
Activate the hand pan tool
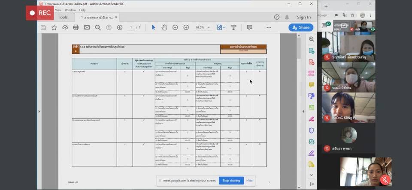164,27
